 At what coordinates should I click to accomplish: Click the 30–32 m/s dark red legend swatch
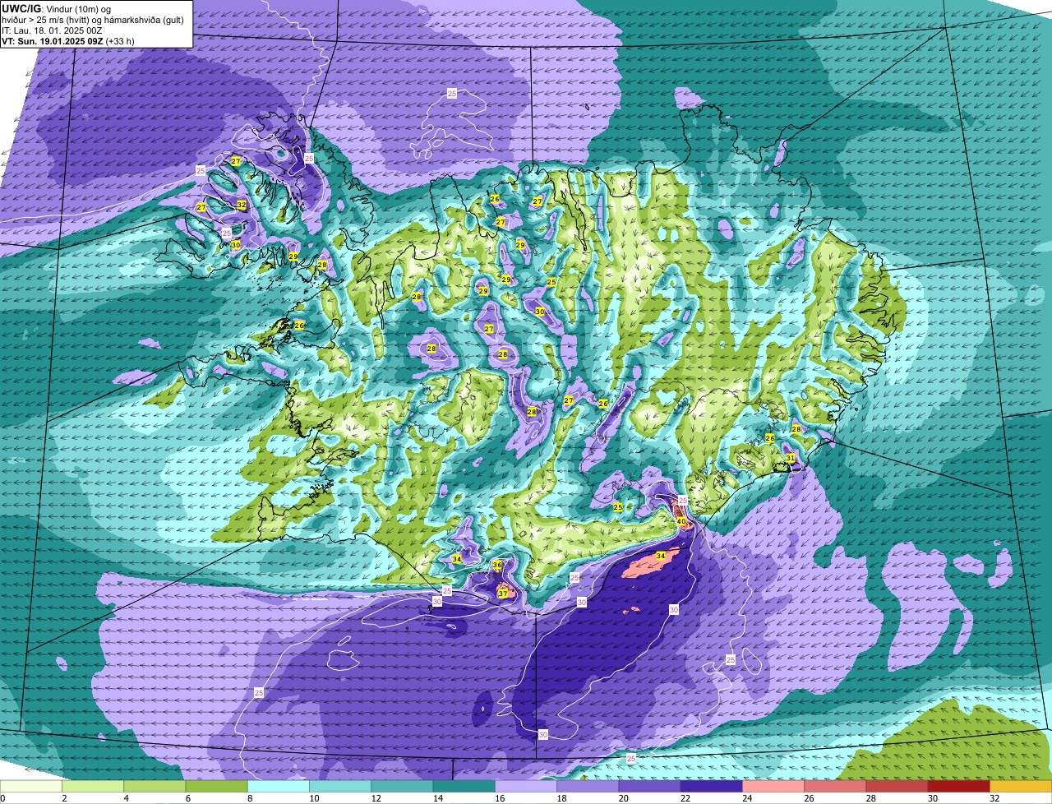click(x=959, y=787)
